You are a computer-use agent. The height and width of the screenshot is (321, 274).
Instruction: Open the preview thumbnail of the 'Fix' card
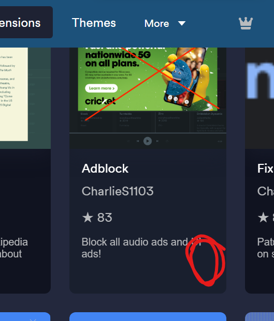coord(259,98)
